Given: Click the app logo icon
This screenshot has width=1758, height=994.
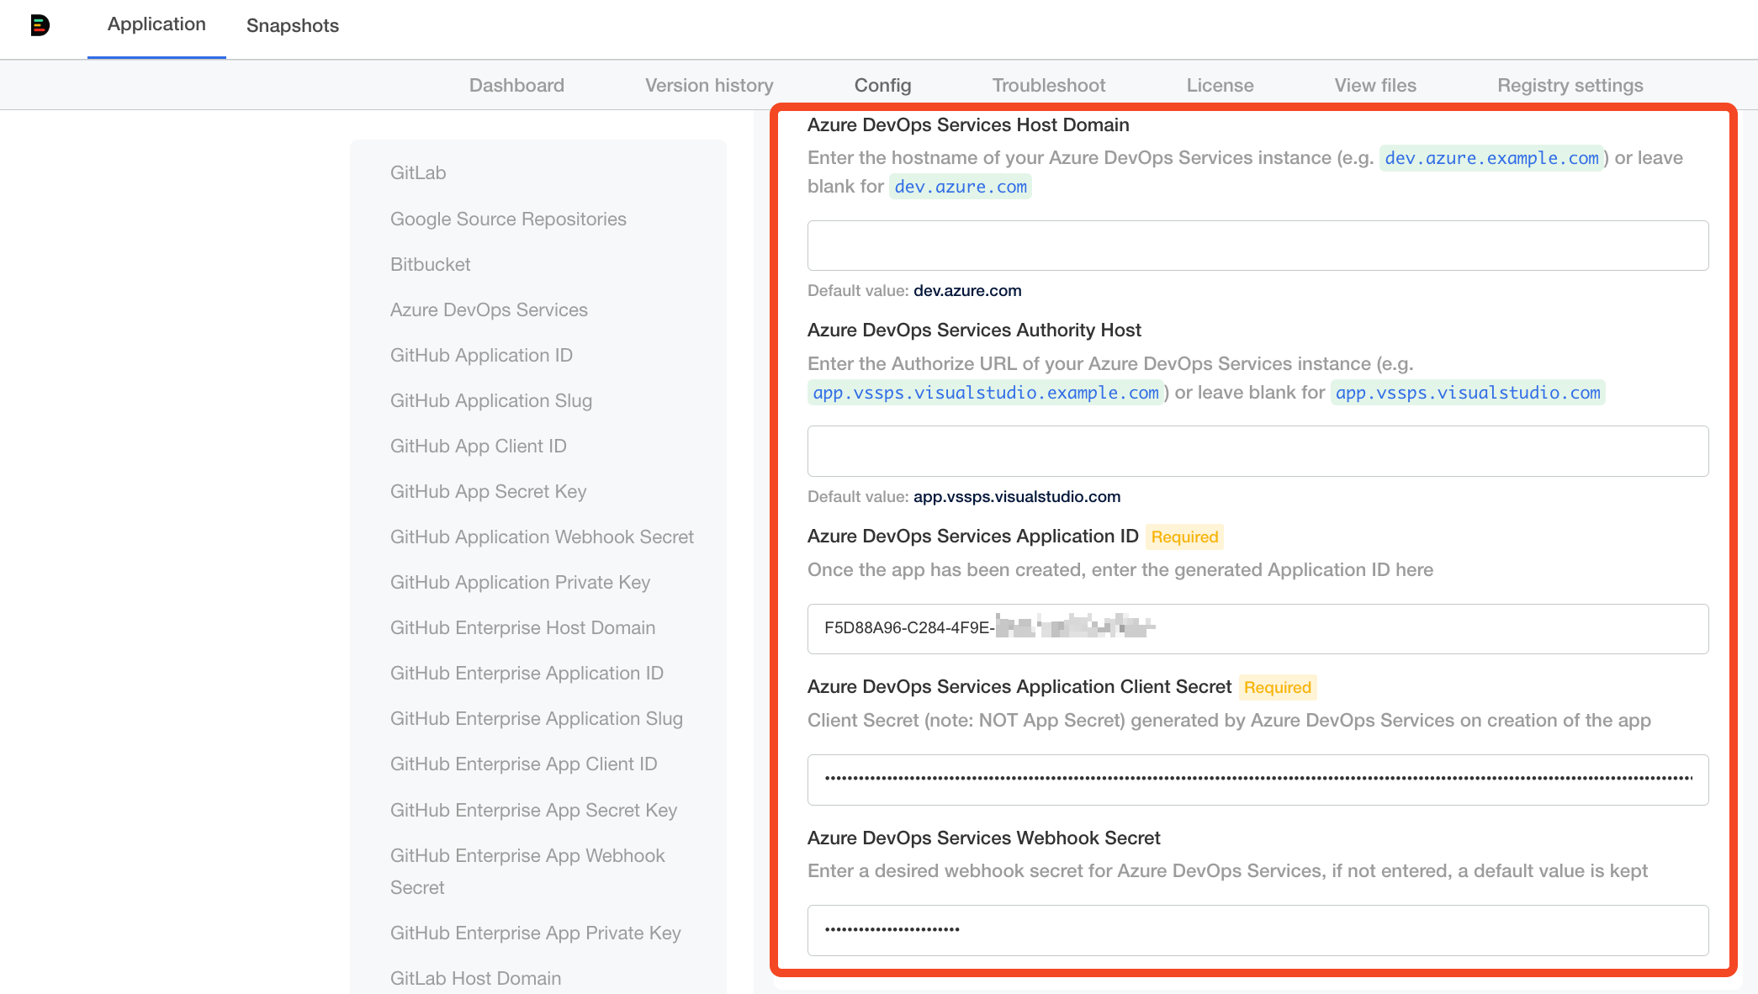Looking at the screenshot, I should pos(40,25).
